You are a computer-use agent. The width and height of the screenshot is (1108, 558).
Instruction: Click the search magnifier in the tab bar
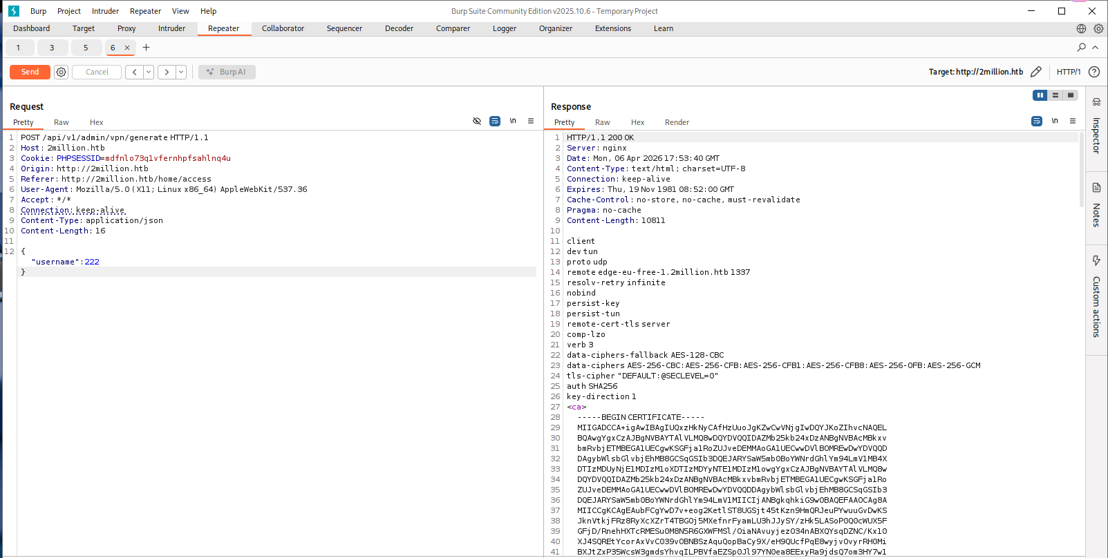pyautogui.click(x=1081, y=48)
